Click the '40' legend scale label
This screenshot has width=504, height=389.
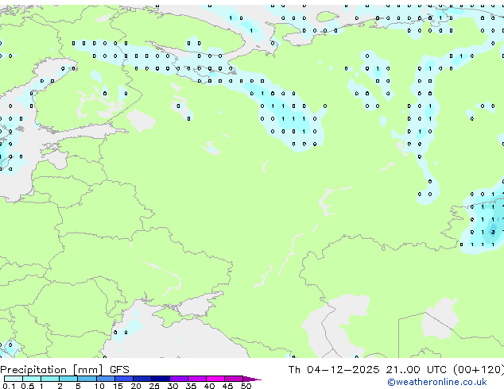pyautogui.click(x=209, y=386)
